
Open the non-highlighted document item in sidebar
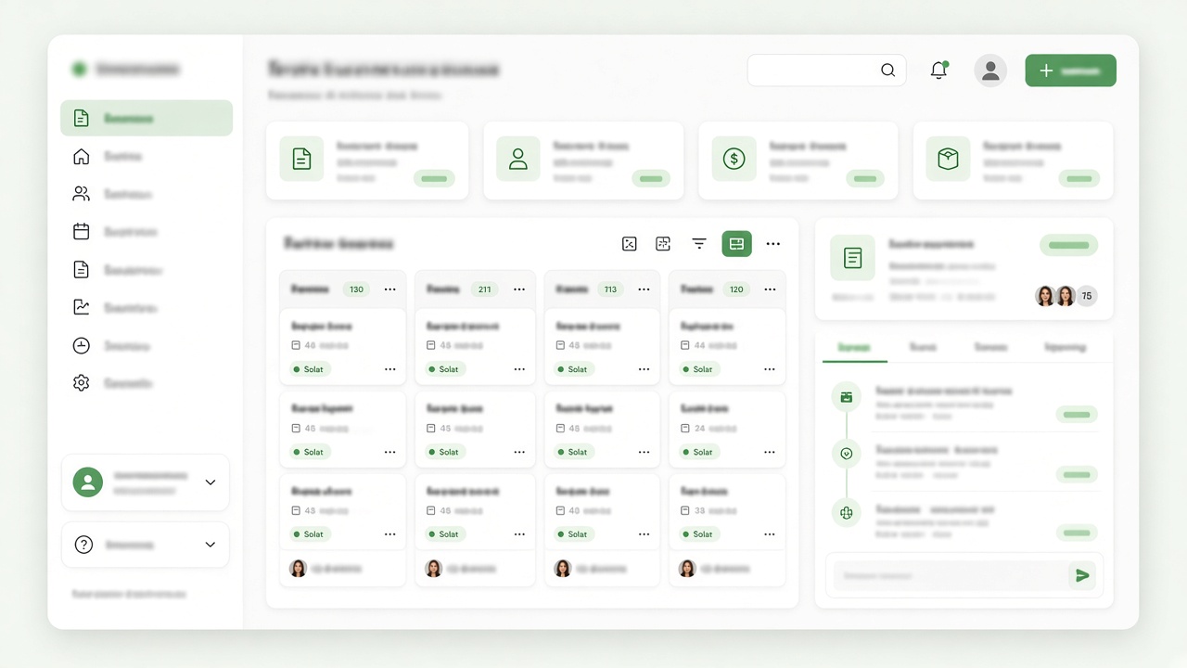147,270
